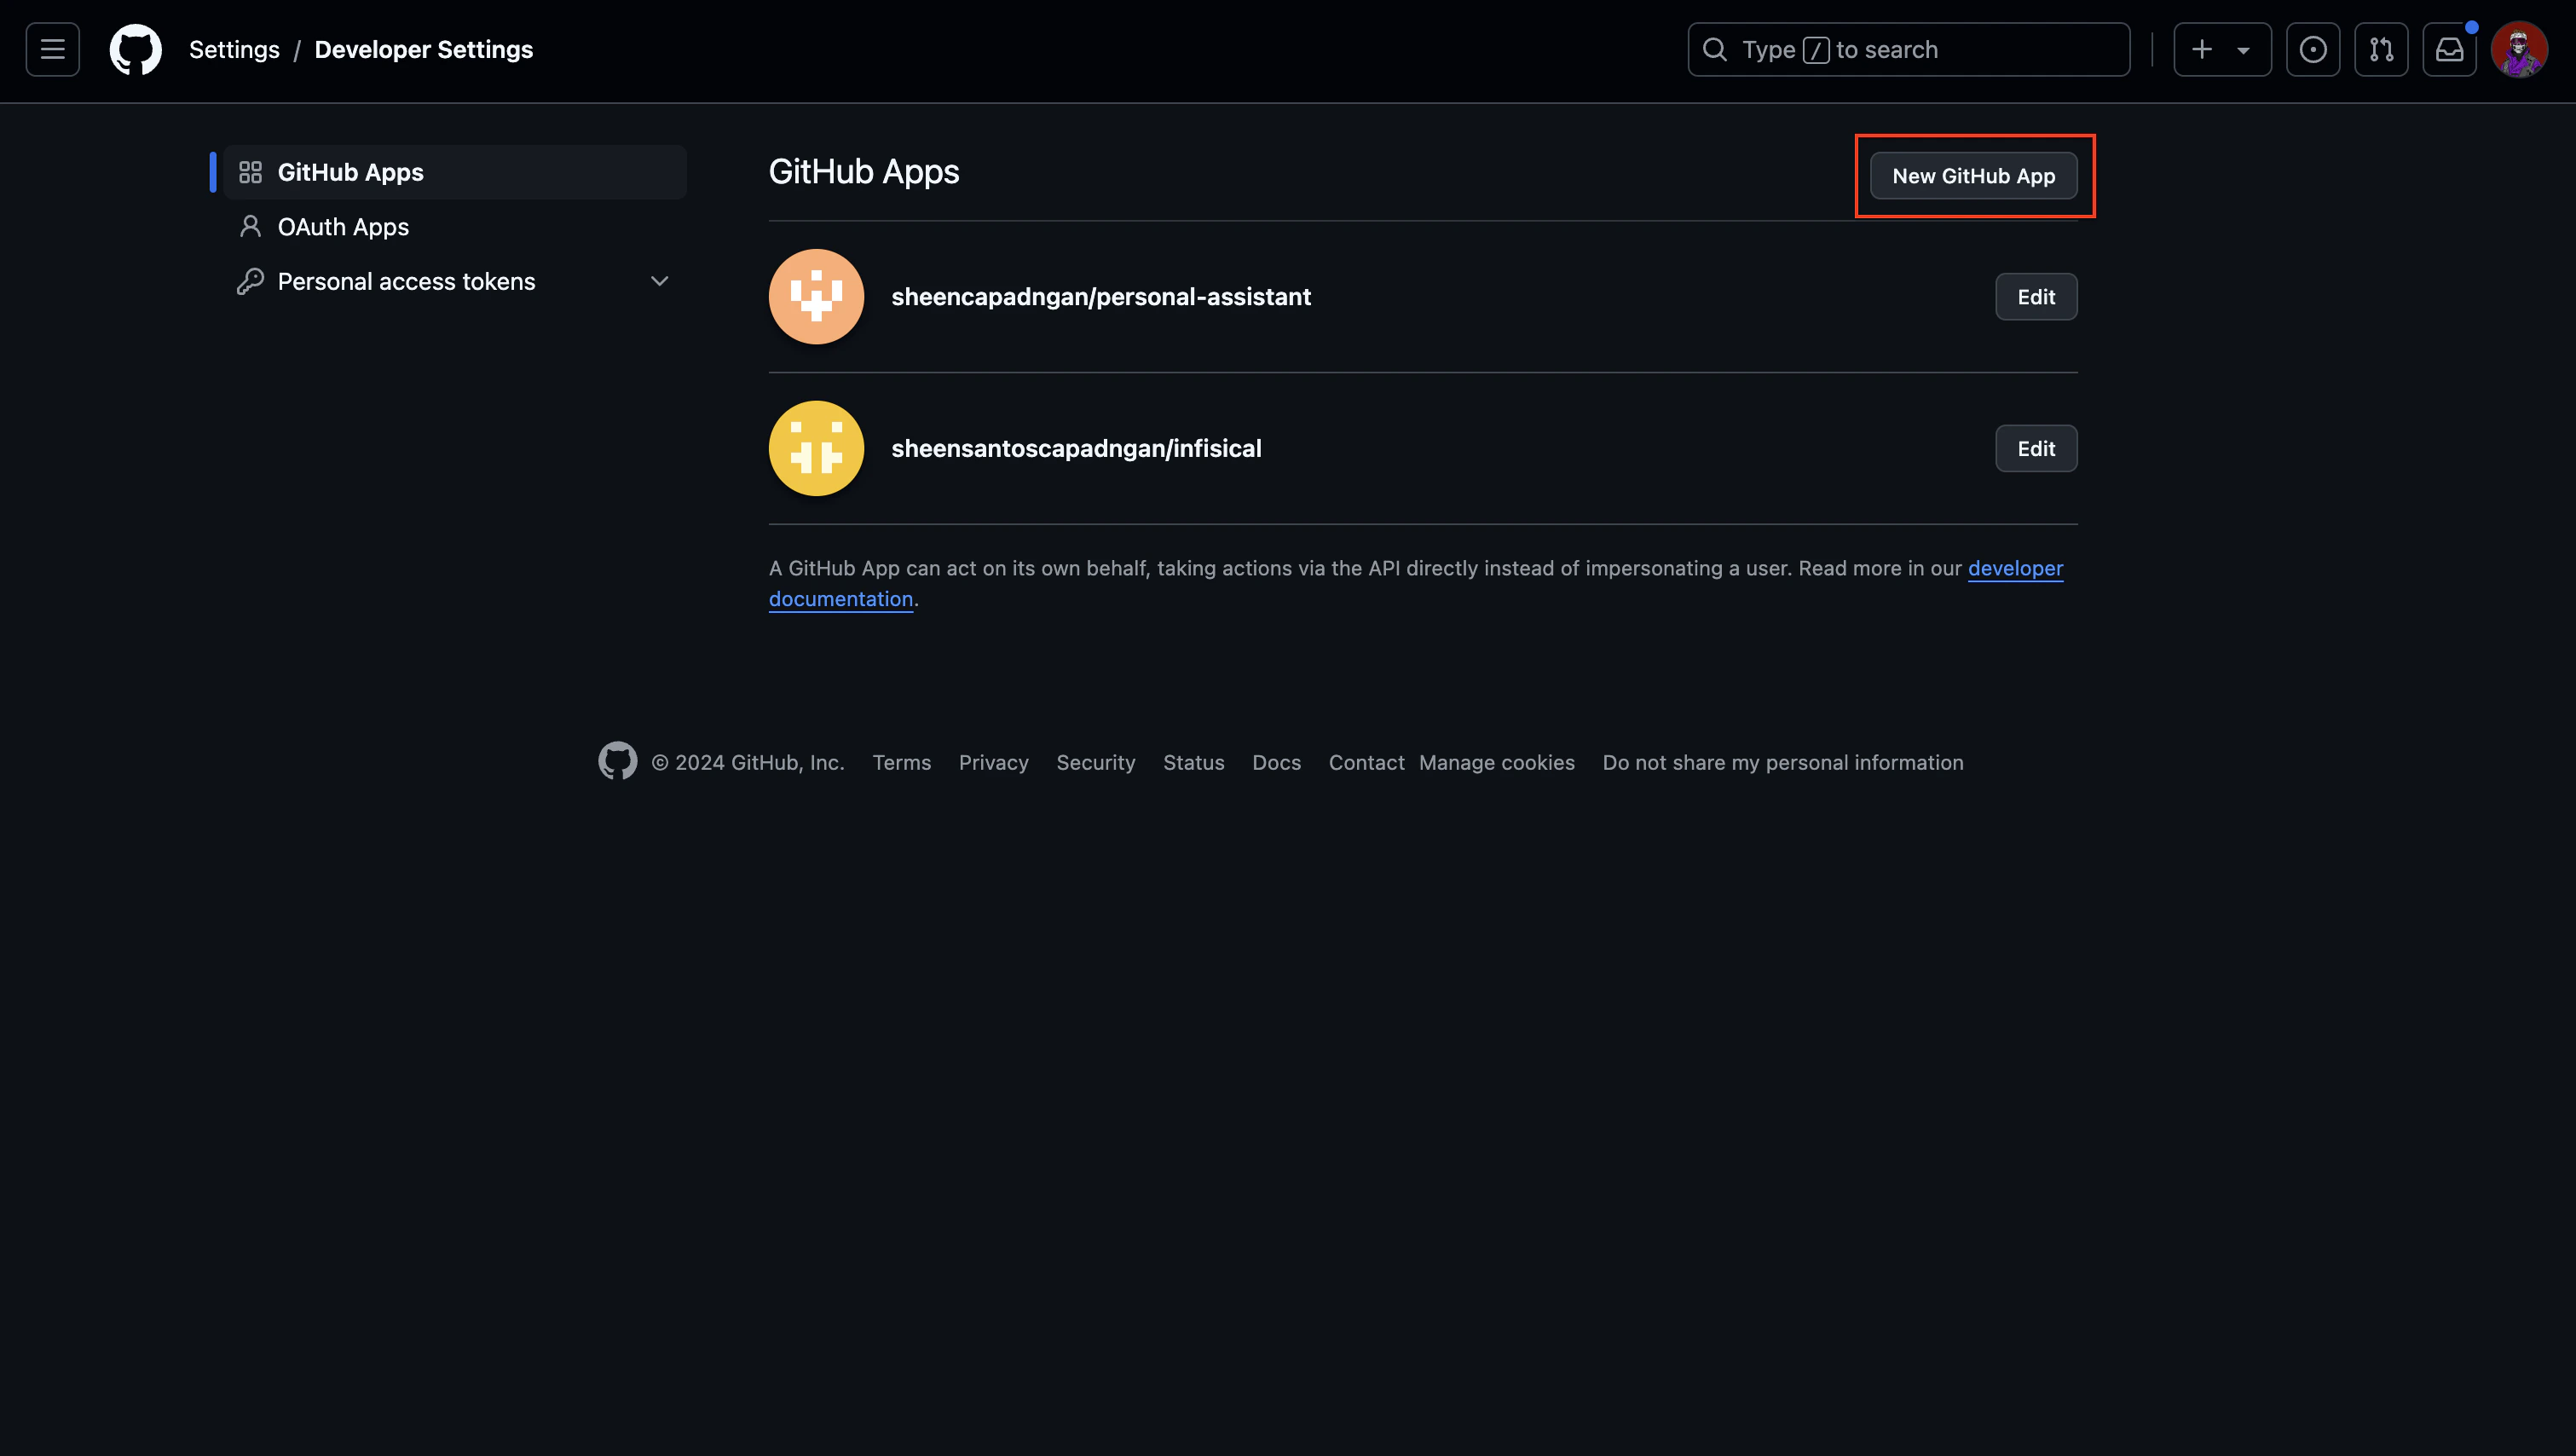Expand the create-new dropdown arrow

click(x=2243, y=50)
